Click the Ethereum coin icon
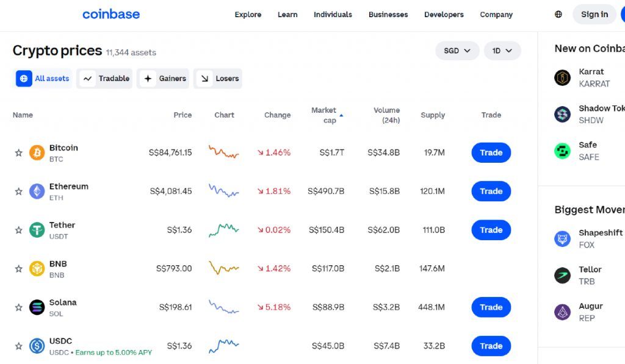Screen dimensions: 625x364 click(x=37, y=191)
